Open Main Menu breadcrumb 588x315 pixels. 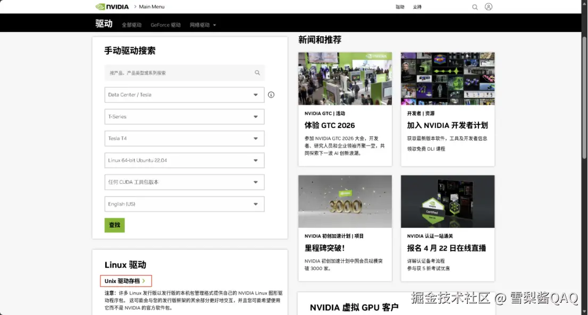(152, 7)
